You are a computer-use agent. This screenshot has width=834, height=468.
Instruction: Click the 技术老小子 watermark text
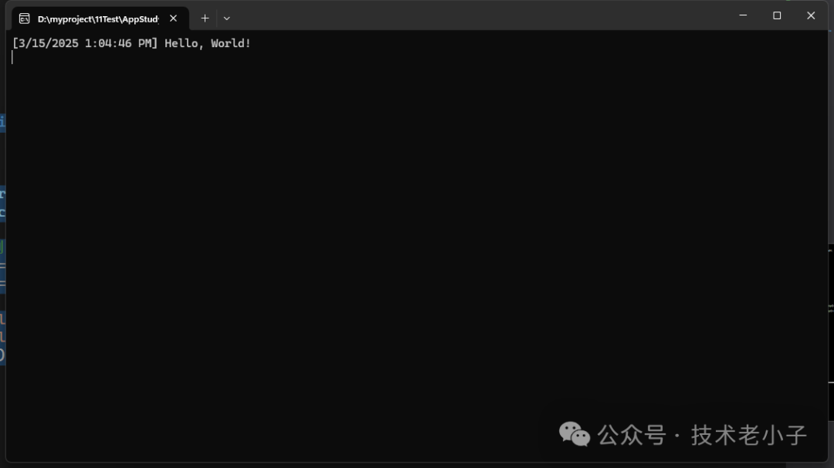[749, 435]
